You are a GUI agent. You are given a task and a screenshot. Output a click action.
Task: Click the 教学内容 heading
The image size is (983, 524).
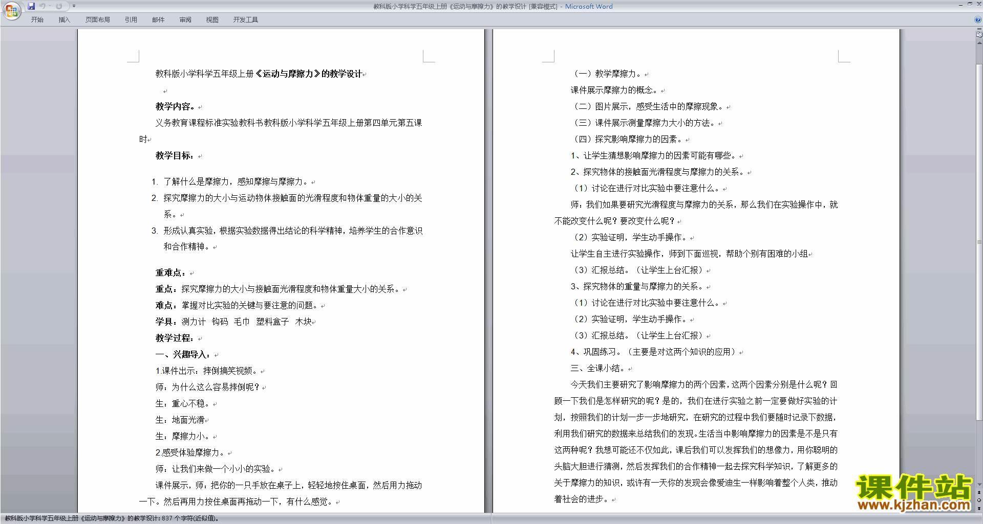[x=175, y=107]
